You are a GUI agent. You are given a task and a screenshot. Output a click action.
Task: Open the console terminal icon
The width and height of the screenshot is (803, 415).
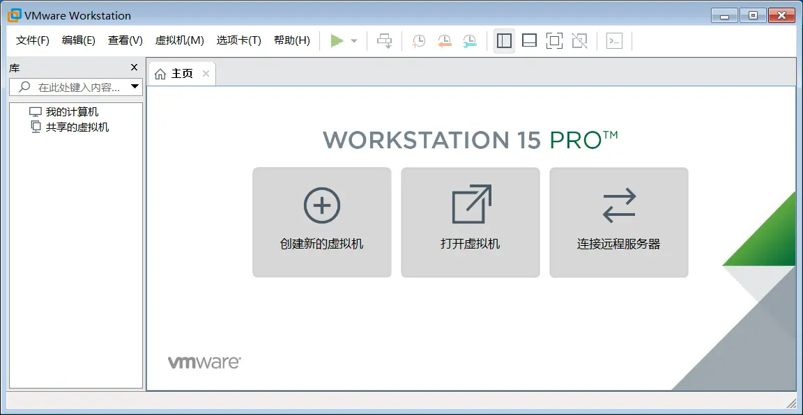614,41
